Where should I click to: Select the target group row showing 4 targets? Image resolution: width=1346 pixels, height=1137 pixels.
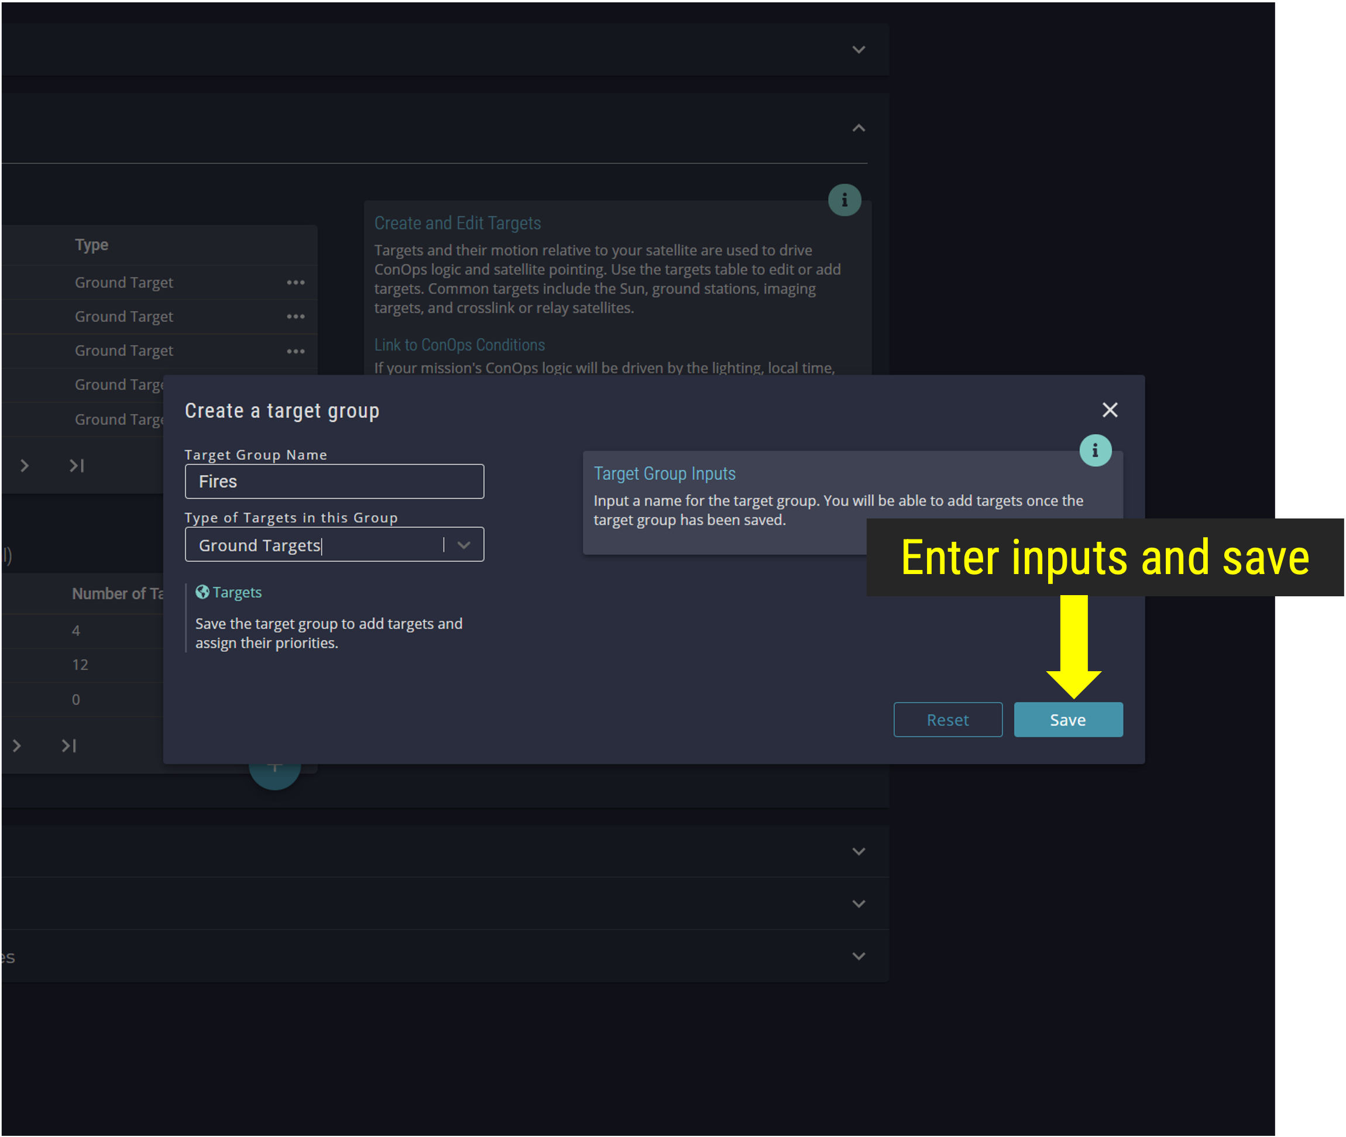(x=83, y=631)
